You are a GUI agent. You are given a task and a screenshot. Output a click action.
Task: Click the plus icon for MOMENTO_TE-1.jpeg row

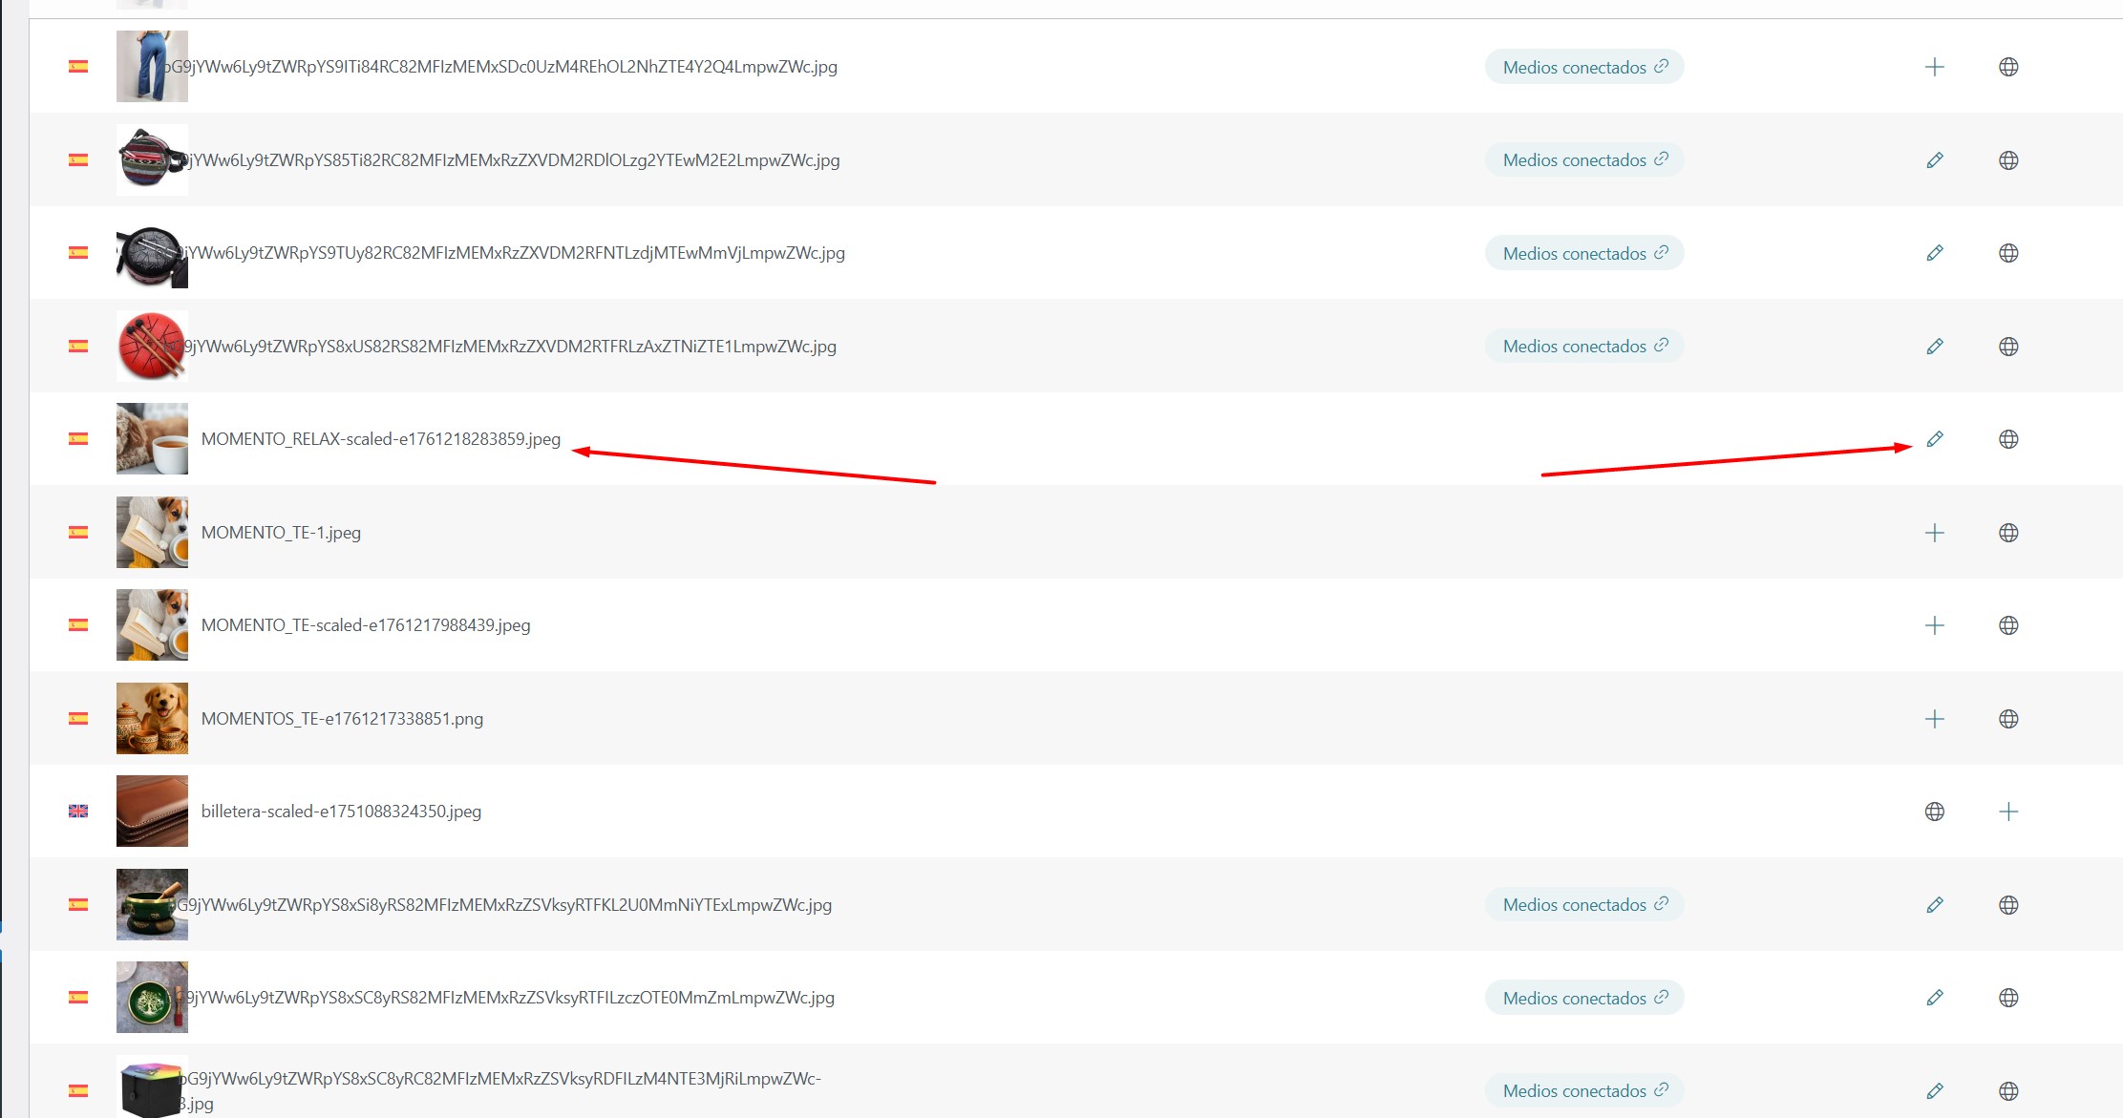point(1934,533)
